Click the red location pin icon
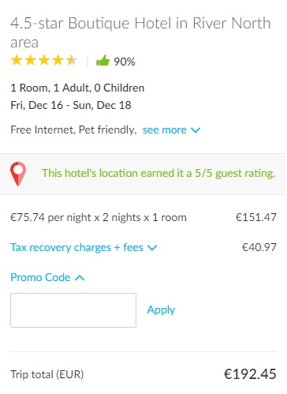The width and height of the screenshot is (287, 394). point(18,174)
